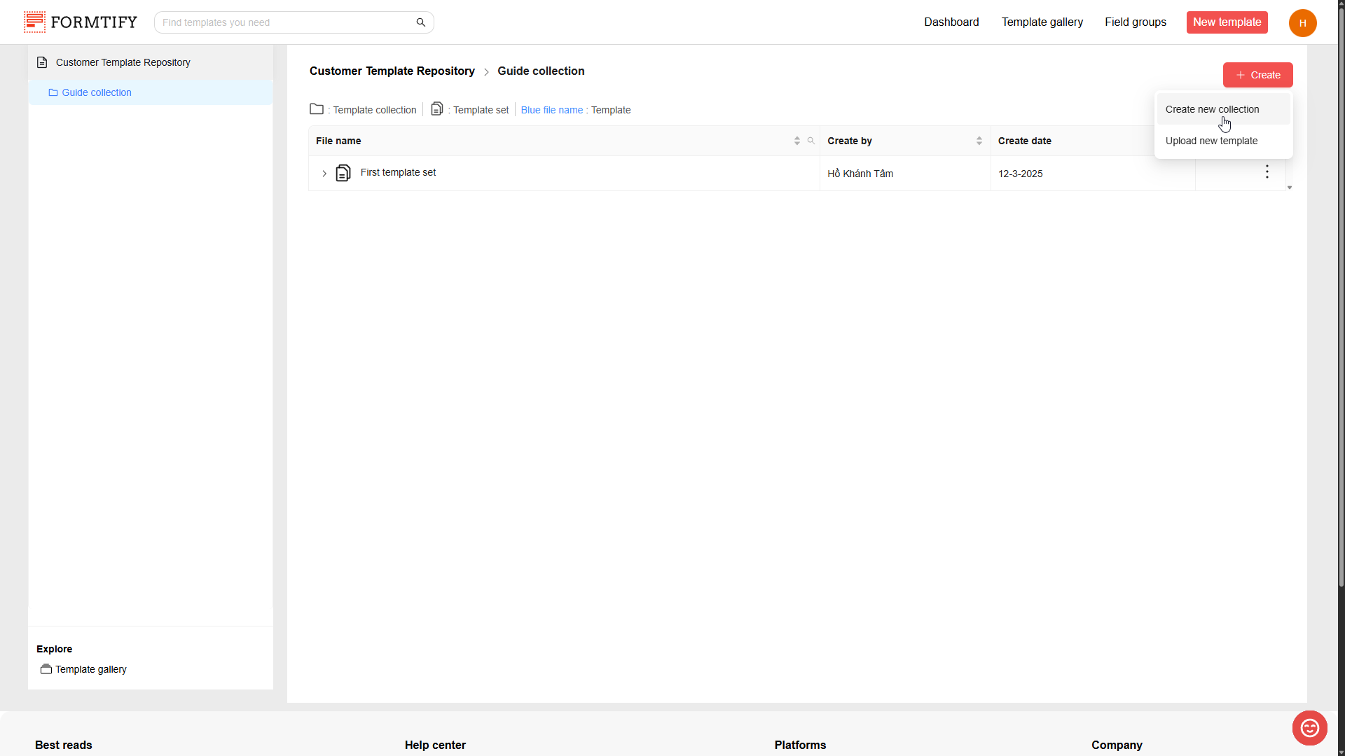This screenshot has height=756, width=1345.
Task: Click the Template gallery briefcase icon in Explore
Action: click(46, 669)
